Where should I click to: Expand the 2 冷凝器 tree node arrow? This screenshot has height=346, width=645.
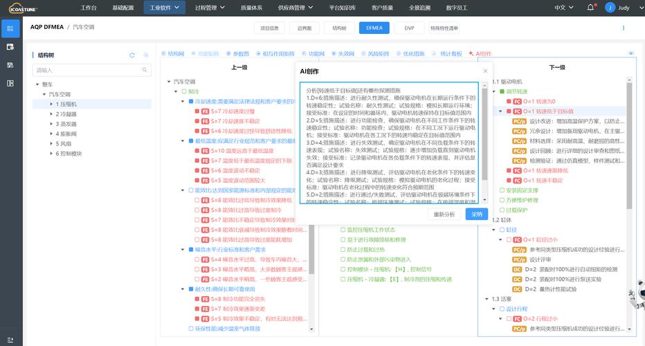(x=51, y=114)
